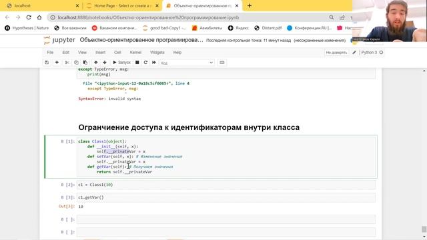Viewport: 427px width, 240px height.
Task: Open Все вакансии bookmark
Action: coord(70,28)
